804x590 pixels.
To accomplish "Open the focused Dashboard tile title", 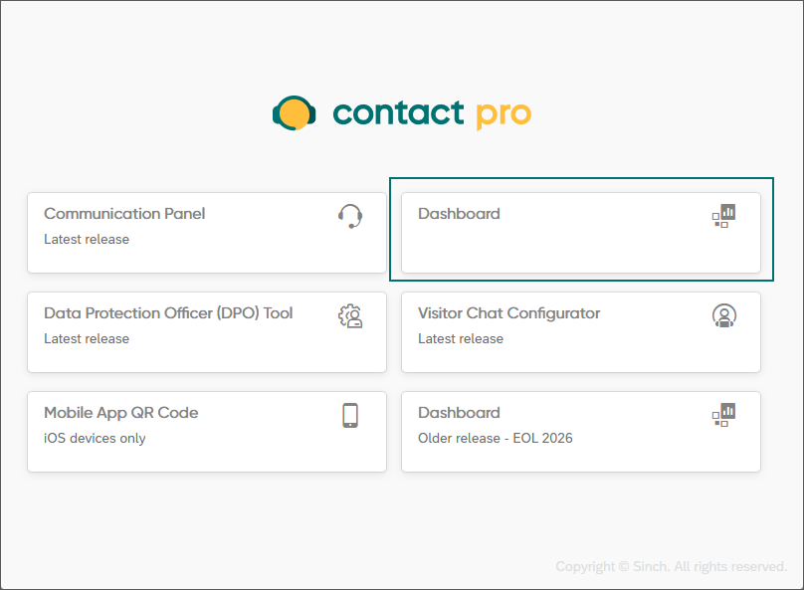I will click(x=459, y=214).
